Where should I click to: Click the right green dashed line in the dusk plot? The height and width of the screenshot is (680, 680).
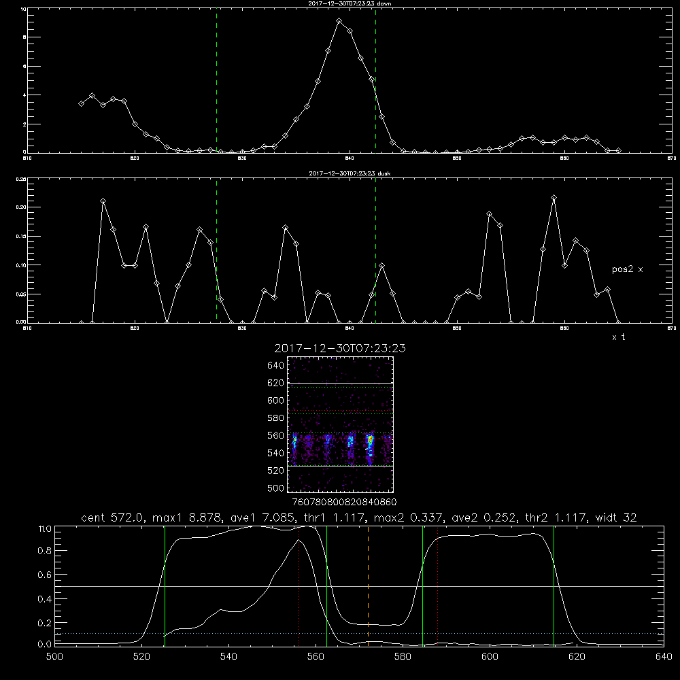pos(375,250)
